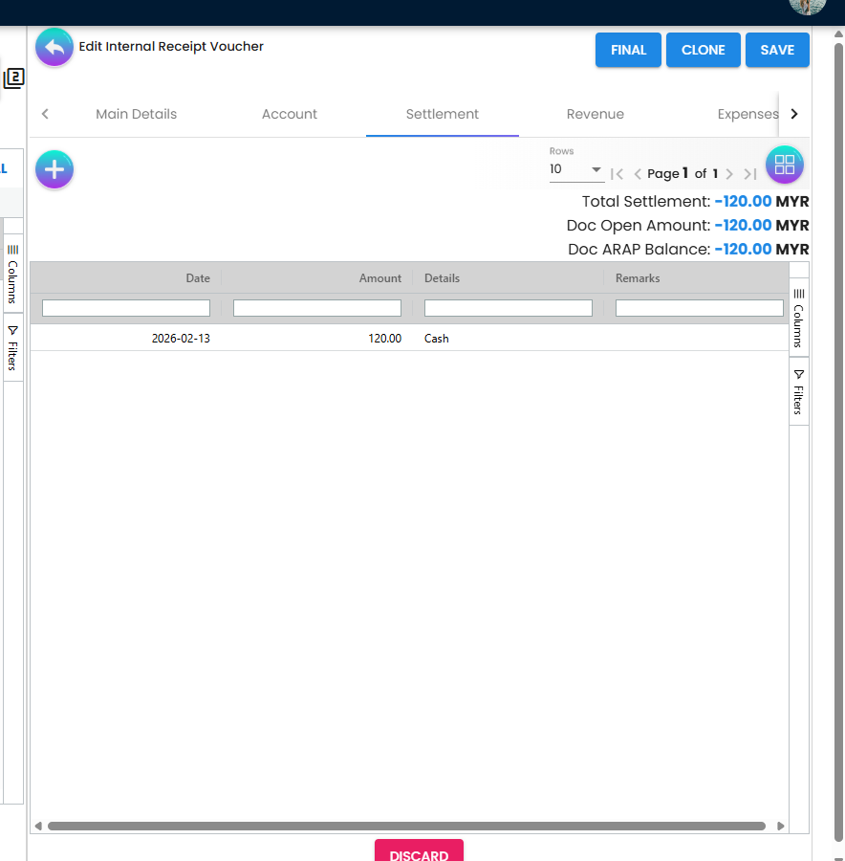Jump to the last page icon
The width and height of the screenshot is (845, 861).
[x=750, y=174]
